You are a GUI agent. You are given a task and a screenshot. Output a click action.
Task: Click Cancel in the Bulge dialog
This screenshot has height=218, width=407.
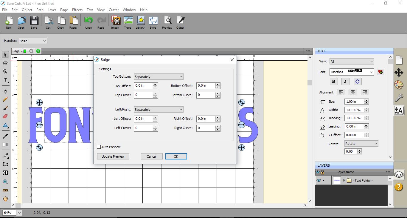[152, 156]
